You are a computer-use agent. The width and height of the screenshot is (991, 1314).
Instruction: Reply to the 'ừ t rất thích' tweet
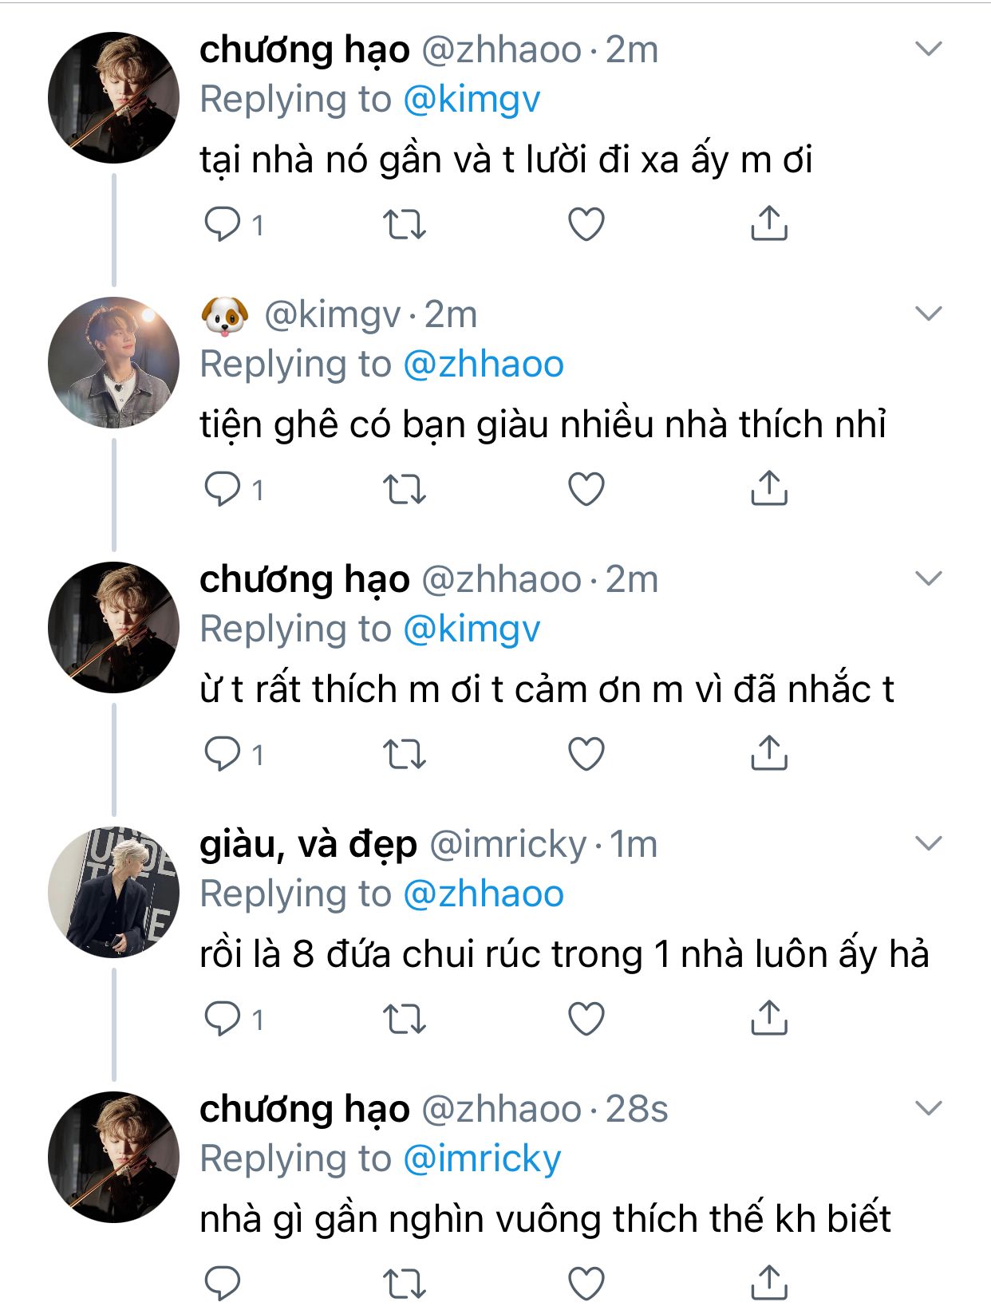click(223, 753)
